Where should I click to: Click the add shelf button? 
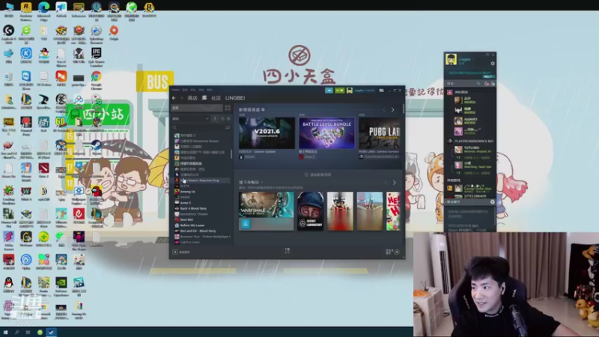pos(317,174)
